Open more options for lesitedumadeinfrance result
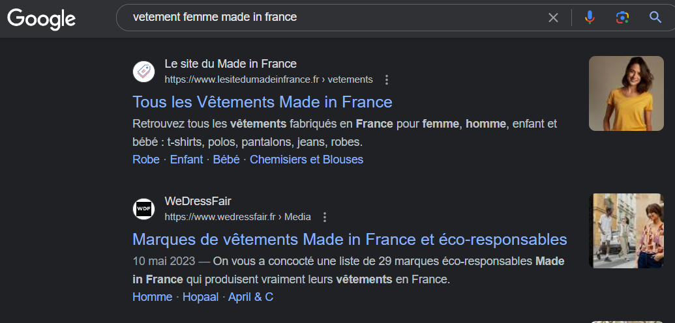This screenshot has width=675, height=323. pos(387,79)
